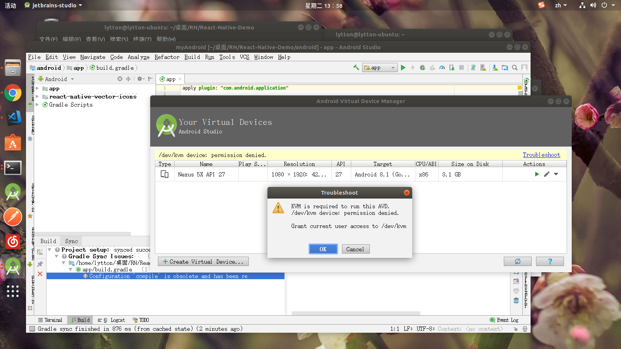621x349 pixels.
Task: Select the Nexus 5X API 27 name cell
Action: pos(206,174)
